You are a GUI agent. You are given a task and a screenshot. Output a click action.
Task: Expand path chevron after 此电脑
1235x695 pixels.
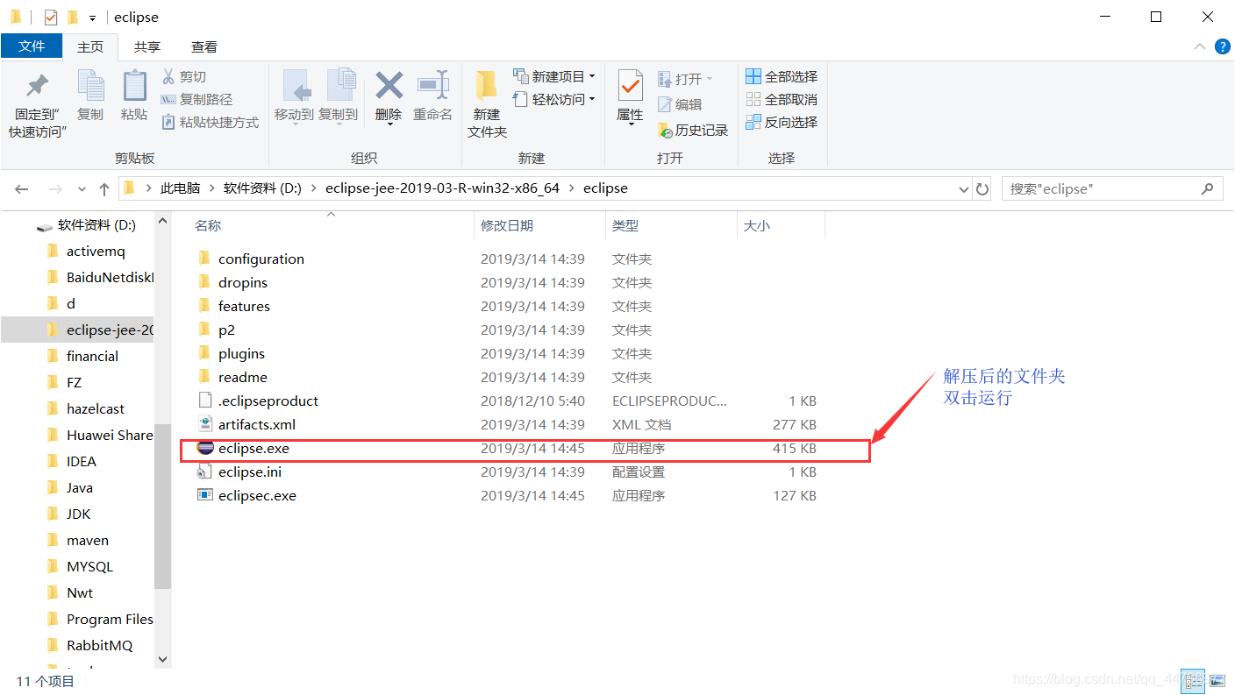pyautogui.click(x=211, y=188)
